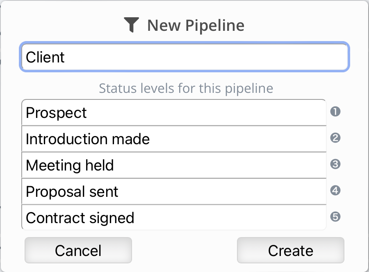The width and height of the screenshot is (369, 272).
Task: Select the Introduction made status field
Action: [174, 139]
